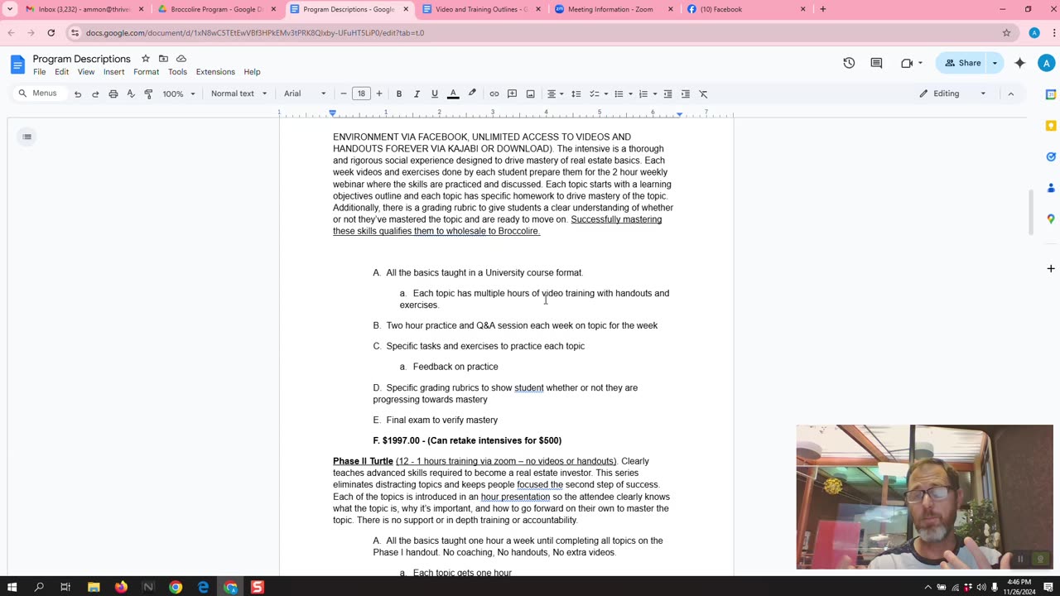Switch to Facebook browser tab

pos(745,9)
